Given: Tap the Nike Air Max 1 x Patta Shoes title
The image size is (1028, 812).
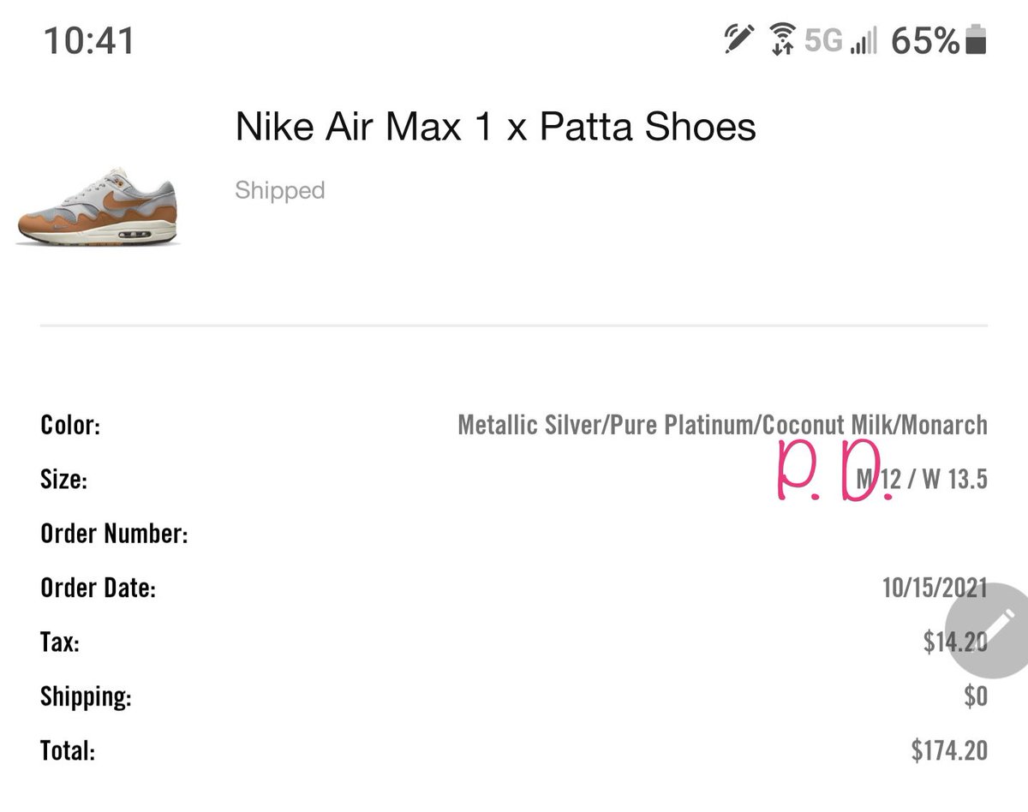Looking at the screenshot, I should pos(495,128).
